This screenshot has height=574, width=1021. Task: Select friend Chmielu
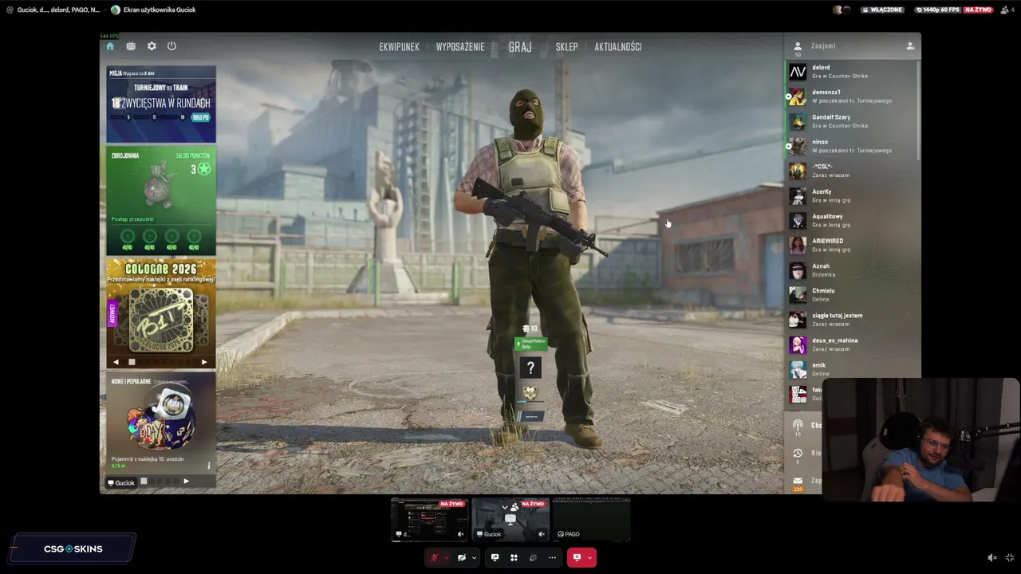(x=852, y=294)
